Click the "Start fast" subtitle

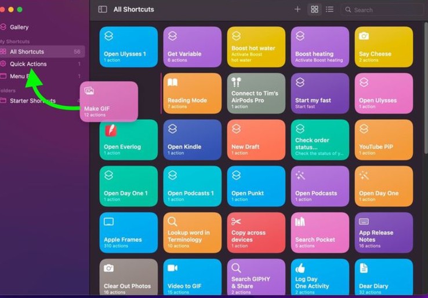[x=305, y=106]
